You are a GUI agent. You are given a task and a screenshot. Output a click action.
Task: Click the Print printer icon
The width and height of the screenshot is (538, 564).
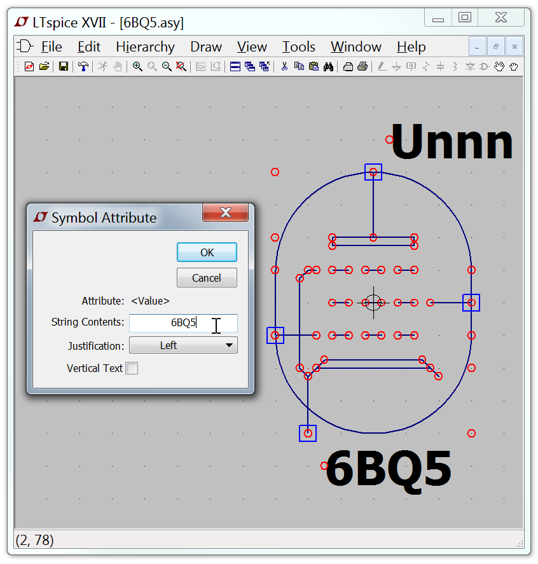(362, 66)
